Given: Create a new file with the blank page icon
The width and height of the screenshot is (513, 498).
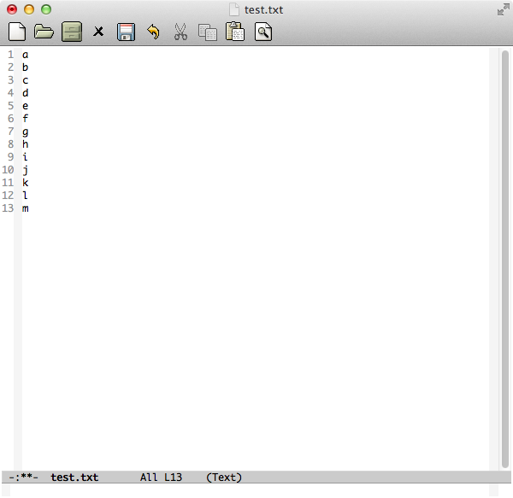Looking at the screenshot, I should pyautogui.click(x=17, y=32).
